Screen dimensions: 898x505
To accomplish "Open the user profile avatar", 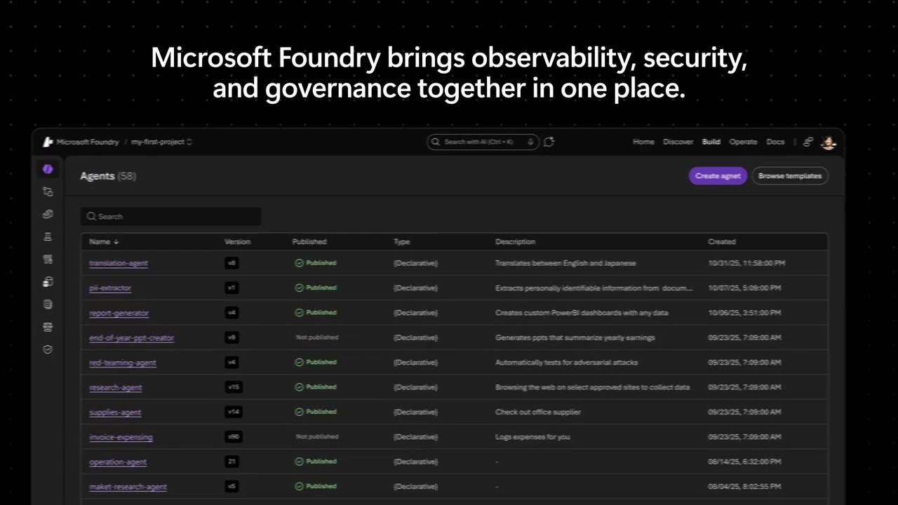I will (829, 142).
